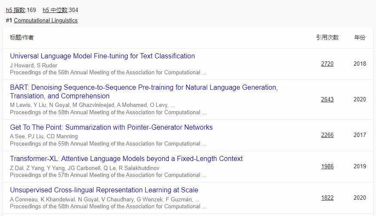Open the Computational Linguistics category link
The height and width of the screenshot is (216, 376).
[x=46, y=20]
